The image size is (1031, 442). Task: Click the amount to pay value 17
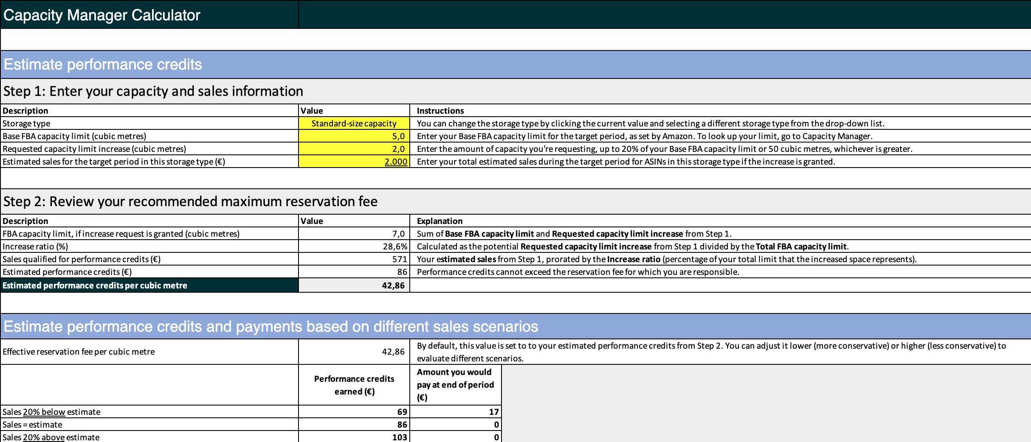[x=456, y=412]
